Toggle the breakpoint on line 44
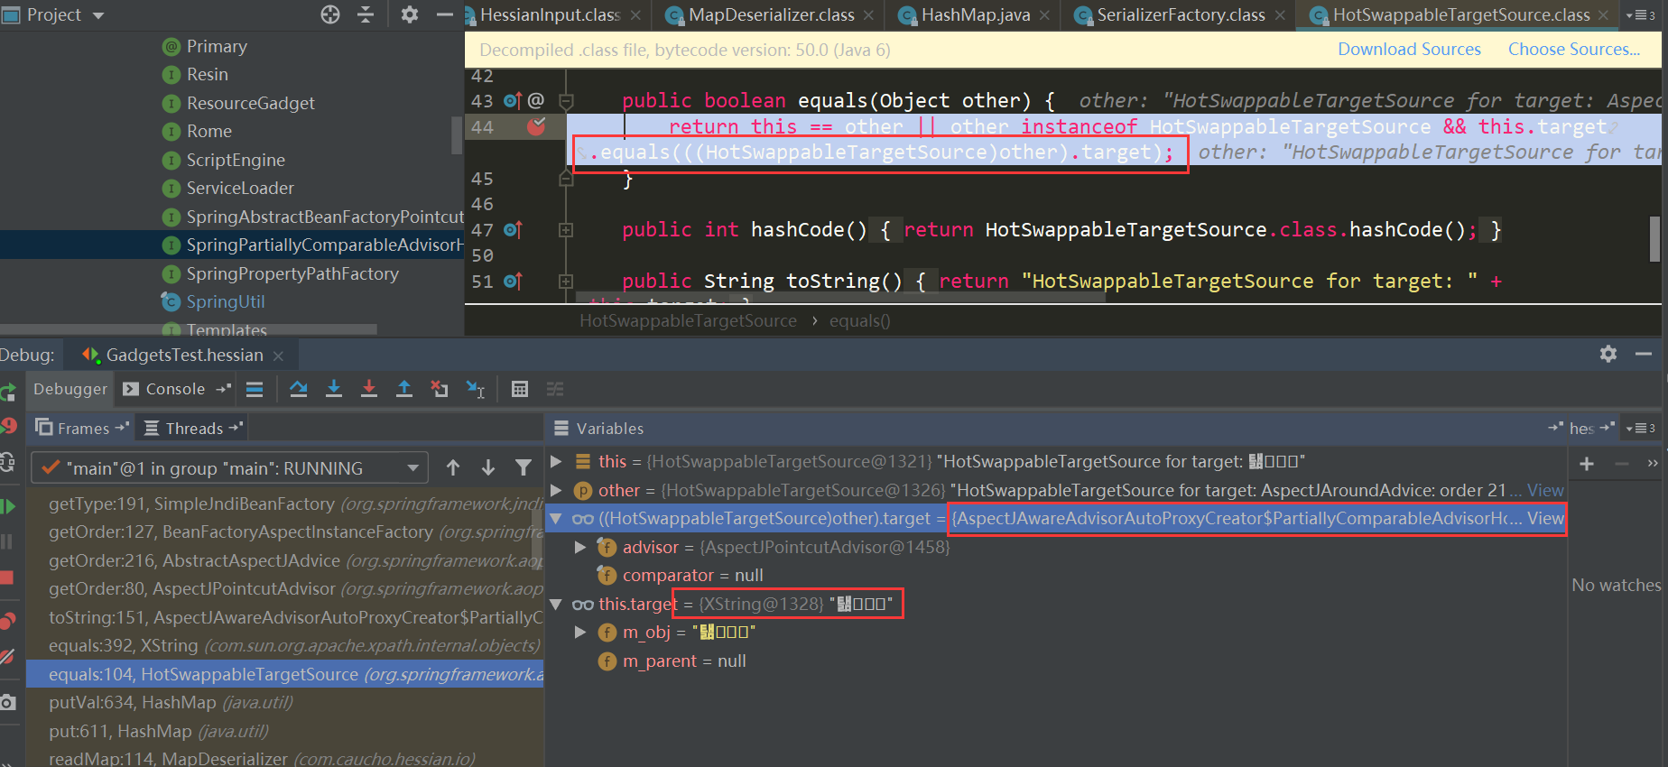 (536, 126)
